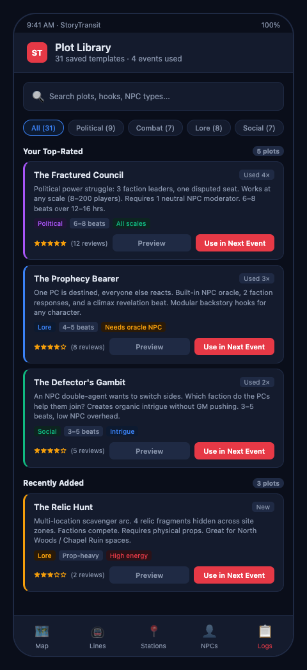Screen dimensions: 307x670
Task: Open The Relic Hunt card title
Action: tap(63, 507)
